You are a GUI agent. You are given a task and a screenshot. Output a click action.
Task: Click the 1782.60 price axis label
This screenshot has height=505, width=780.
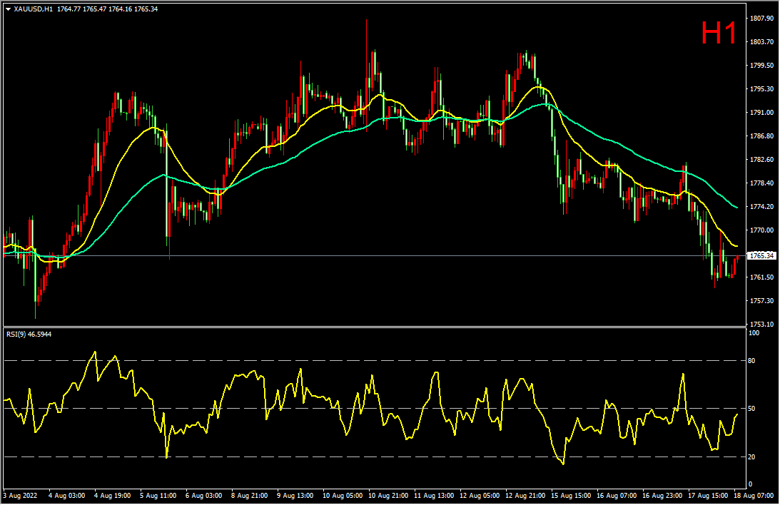(761, 160)
